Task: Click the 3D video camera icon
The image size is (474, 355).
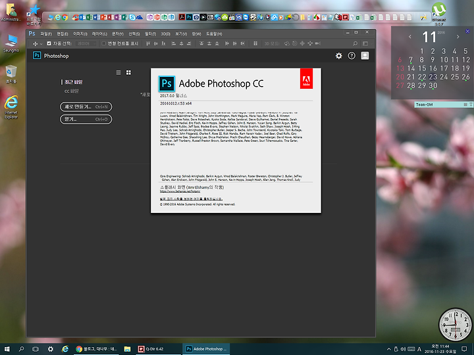Action: 318,43
